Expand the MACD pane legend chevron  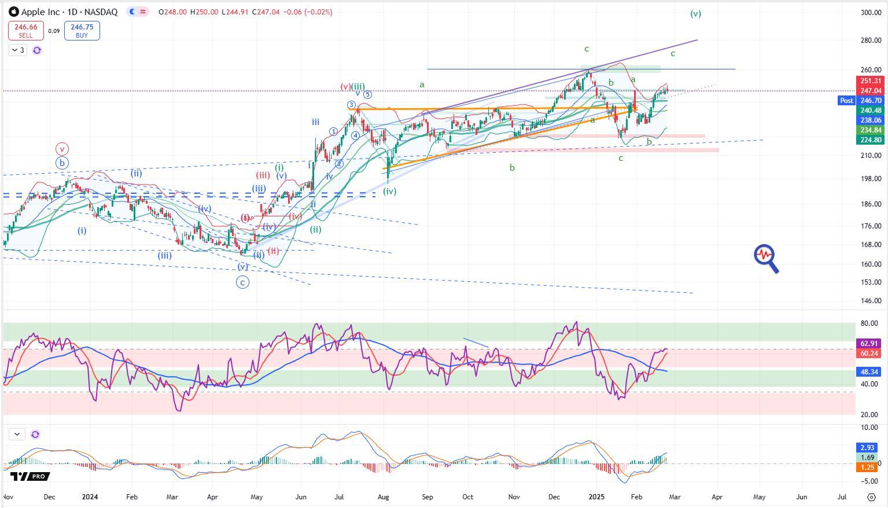tap(17, 434)
